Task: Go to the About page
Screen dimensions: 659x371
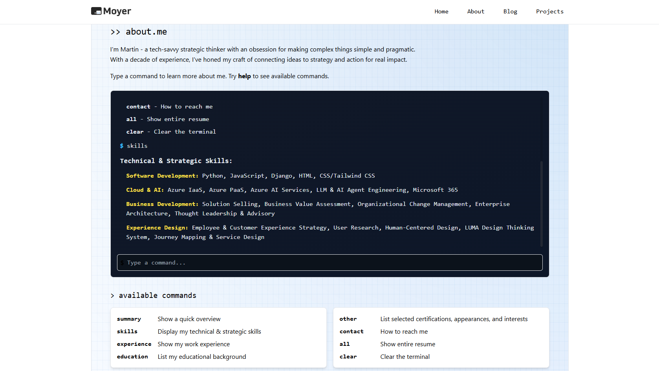Action: pos(475,11)
